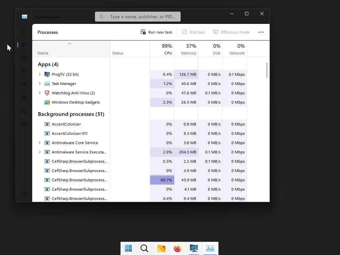This screenshot has width=340, height=255.
Task: Open Task Manager settings gear icon
Action: (24, 194)
